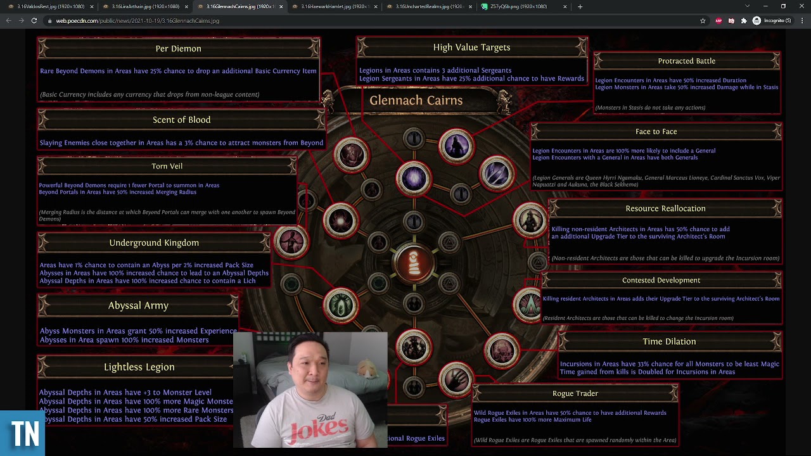Click the Glennach Cairns title banner
The width and height of the screenshot is (811, 456).
pyautogui.click(x=416, y=100)
